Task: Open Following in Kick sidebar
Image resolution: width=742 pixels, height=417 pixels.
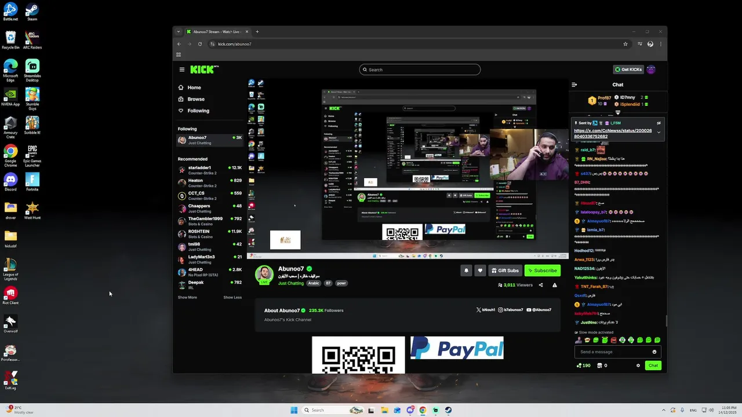Action: [x=210, y=111]
